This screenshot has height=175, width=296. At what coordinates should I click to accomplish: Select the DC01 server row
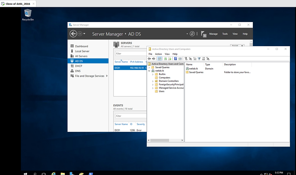pos(130,68)
